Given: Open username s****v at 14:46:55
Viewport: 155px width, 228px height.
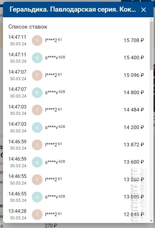Looking at the screenshot, I should point(51,197).
